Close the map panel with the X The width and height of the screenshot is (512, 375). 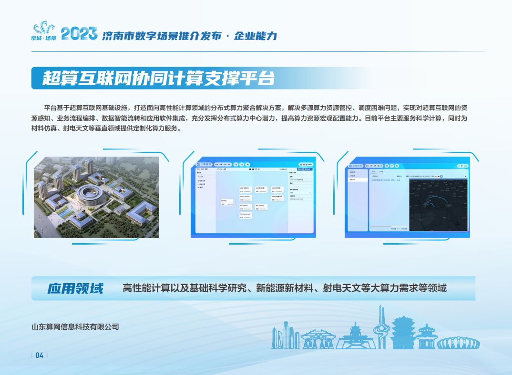465,177
